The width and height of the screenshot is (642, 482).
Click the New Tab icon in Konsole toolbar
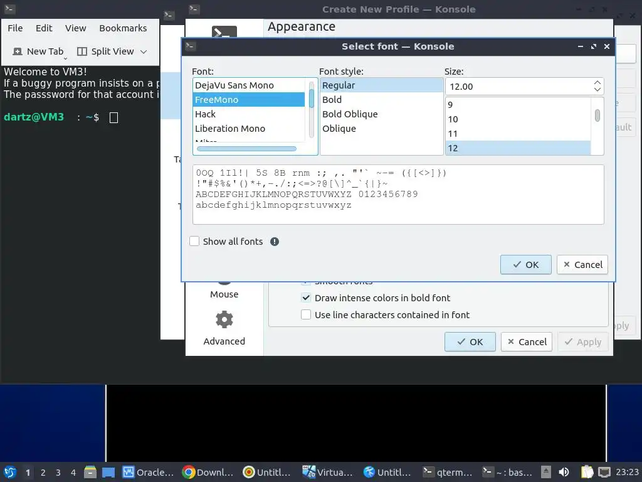click(x=18, y=51)
